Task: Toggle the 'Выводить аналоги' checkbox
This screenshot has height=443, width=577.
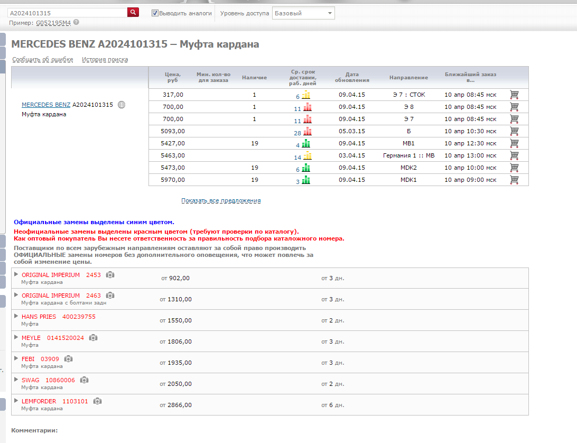Action: click(155, 13)
